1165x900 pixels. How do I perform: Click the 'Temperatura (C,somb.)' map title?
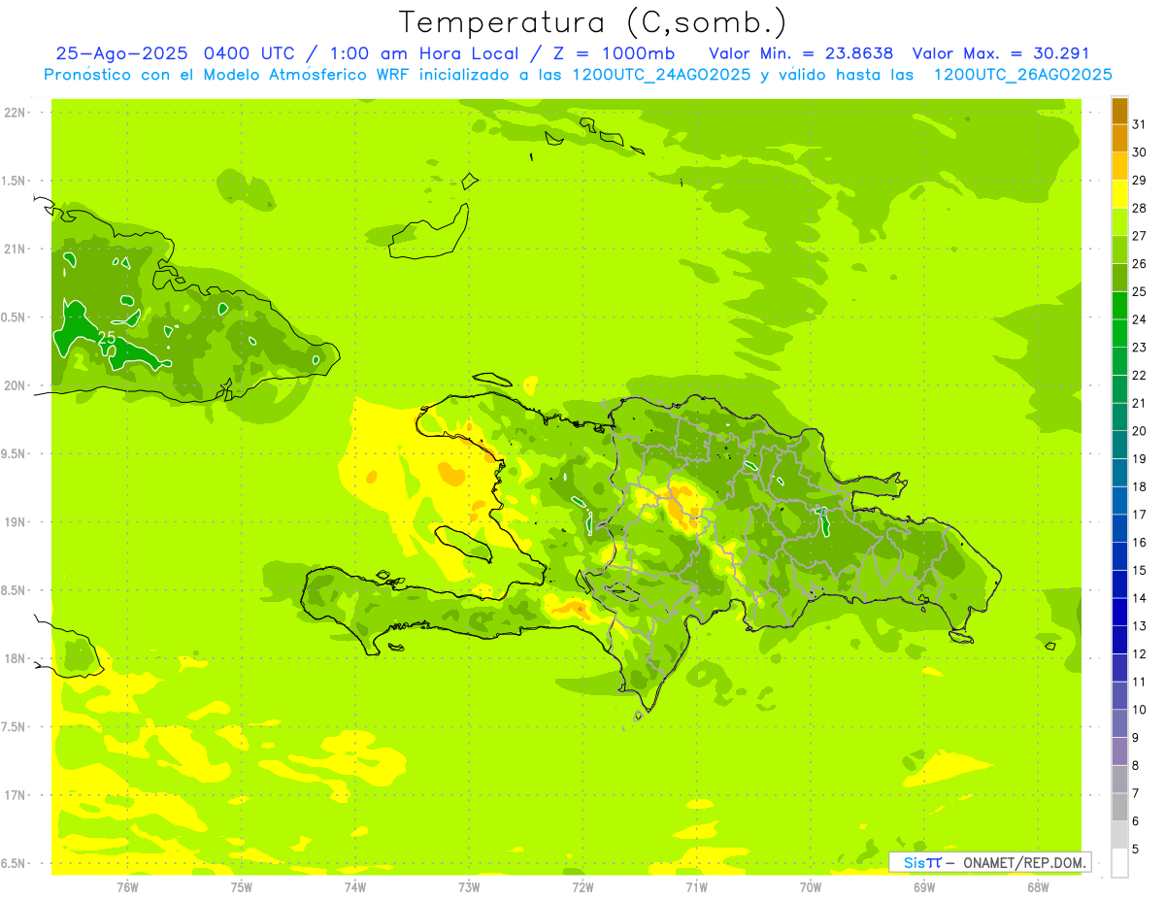point(593,23)
